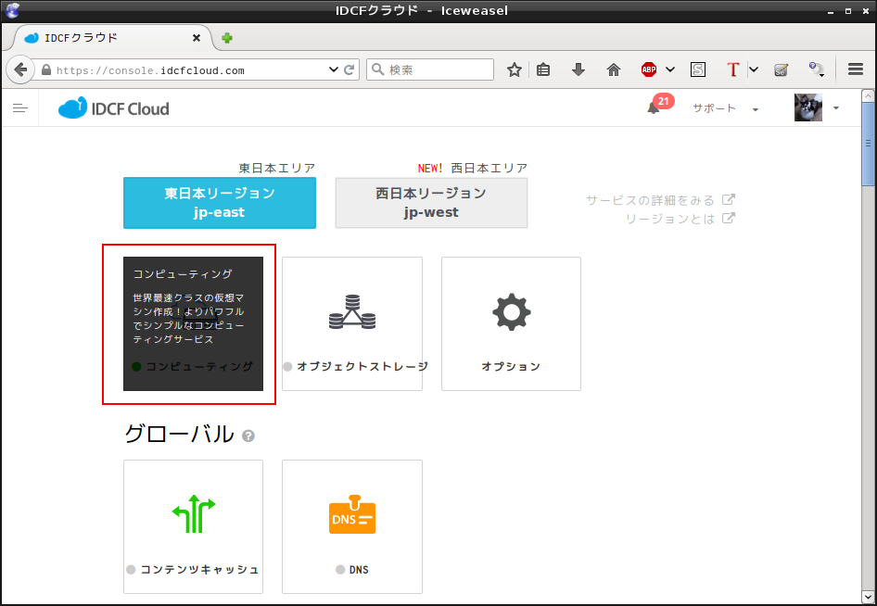877x606 pixels.
Task: Click the S toolbar extension icon
Action: click(697, 69)
